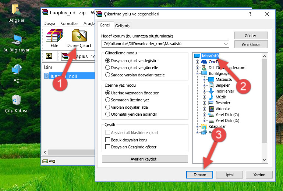Screen dimensions: 283x191
Task: Click the key password icon in WinRAR status bar
Action: [52, 161]
